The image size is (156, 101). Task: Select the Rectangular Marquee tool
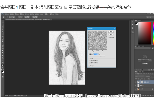(2, 24)
